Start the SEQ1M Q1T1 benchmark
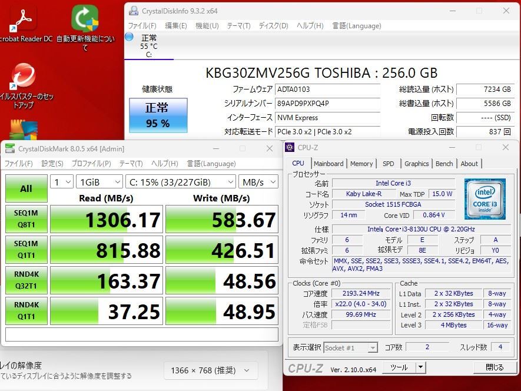 [26, 249]
